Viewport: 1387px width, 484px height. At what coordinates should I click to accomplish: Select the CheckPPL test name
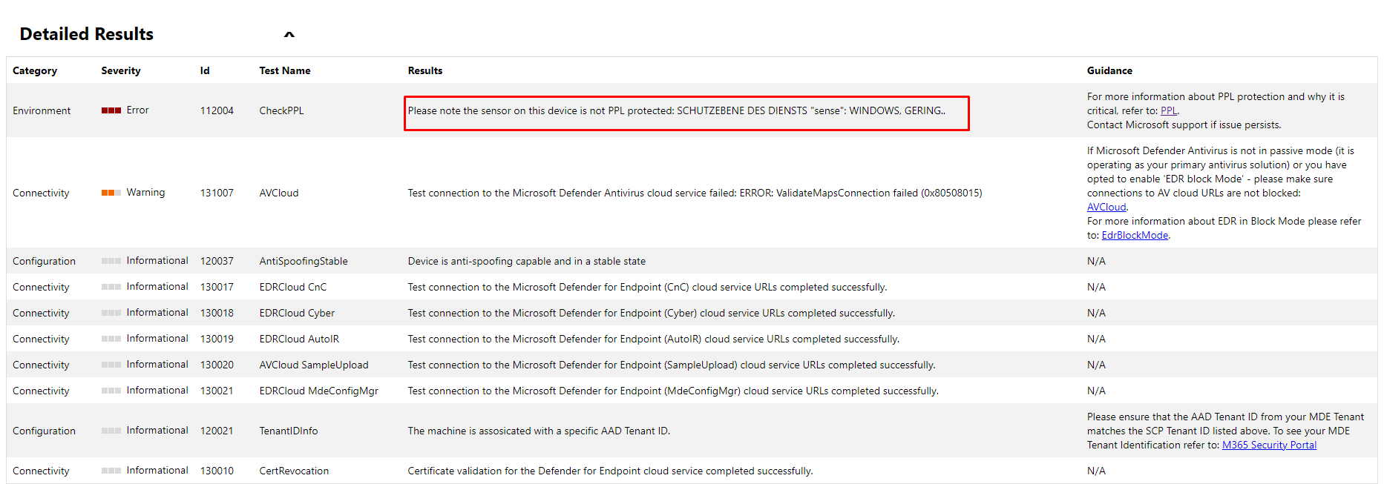tap(281, 110)
